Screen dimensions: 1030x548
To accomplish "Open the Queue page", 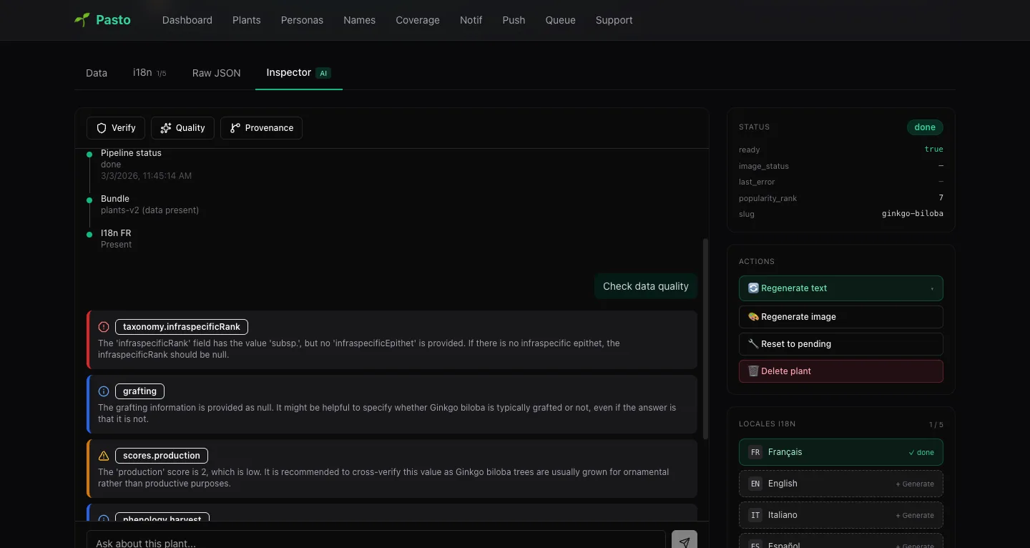I will tap(561, 20).
